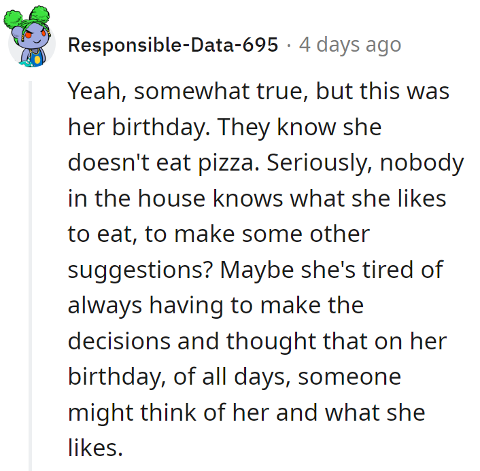This screenshot has height=471, width=480.
Task: Click the word "Yeah" starting the comment
Action: (x=94, y=92)
